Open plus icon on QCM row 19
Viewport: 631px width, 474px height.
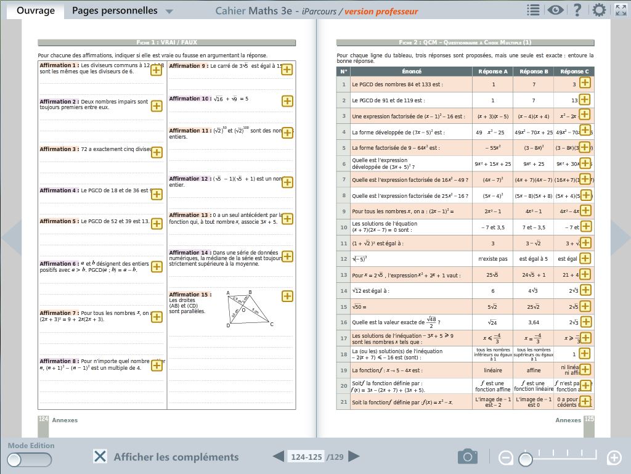(x=585, y=369)
